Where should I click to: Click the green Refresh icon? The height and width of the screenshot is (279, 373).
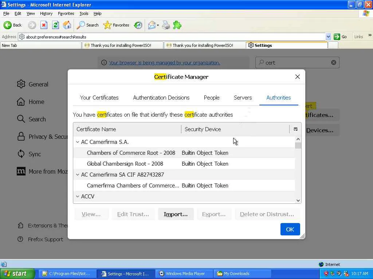pyautogui.click(x=55, y=25)
